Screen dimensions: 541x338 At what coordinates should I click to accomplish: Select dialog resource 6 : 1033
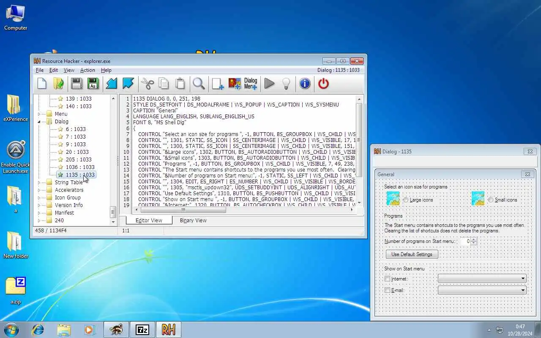pos(76,129)
